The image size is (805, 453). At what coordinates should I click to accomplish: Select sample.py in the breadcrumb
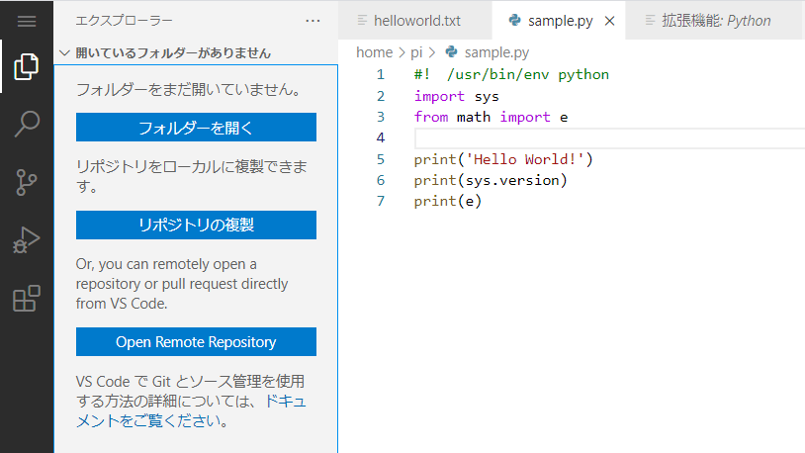496,52
